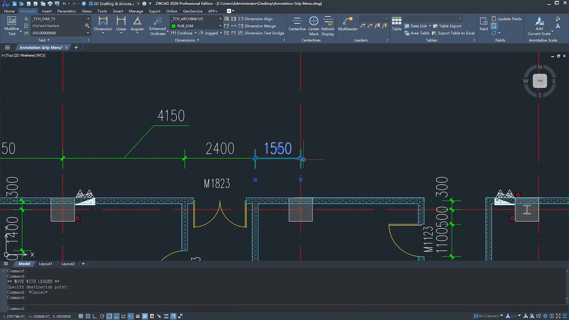Click the Undo arrow in quick access toolbar
Viewport: 569px width, 320px height.
tap(64, 4)
